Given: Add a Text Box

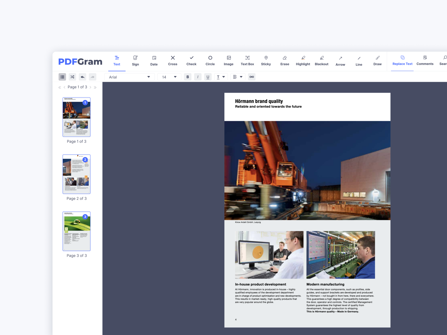Looking at the screenshot, I should coord(247,61).
